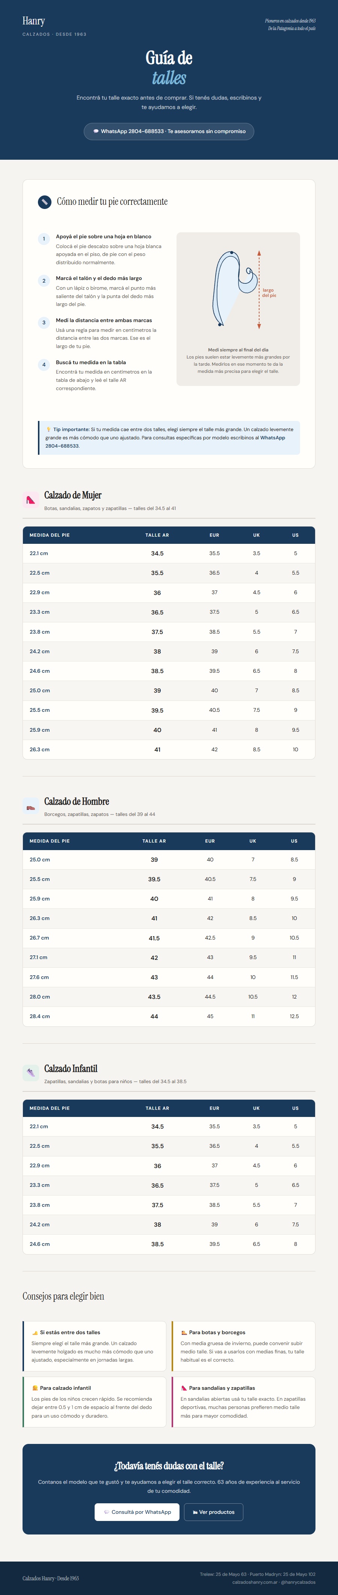Screen dimensions: 338x1595
Task: Click the EUR header in men's table
Action: coord(210,841)
